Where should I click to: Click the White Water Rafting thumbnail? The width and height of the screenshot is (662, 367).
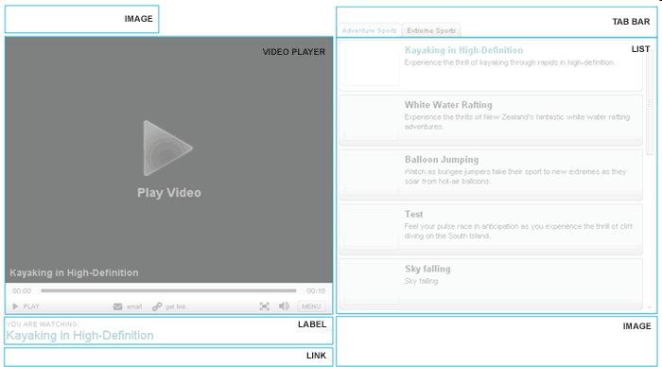371,120
